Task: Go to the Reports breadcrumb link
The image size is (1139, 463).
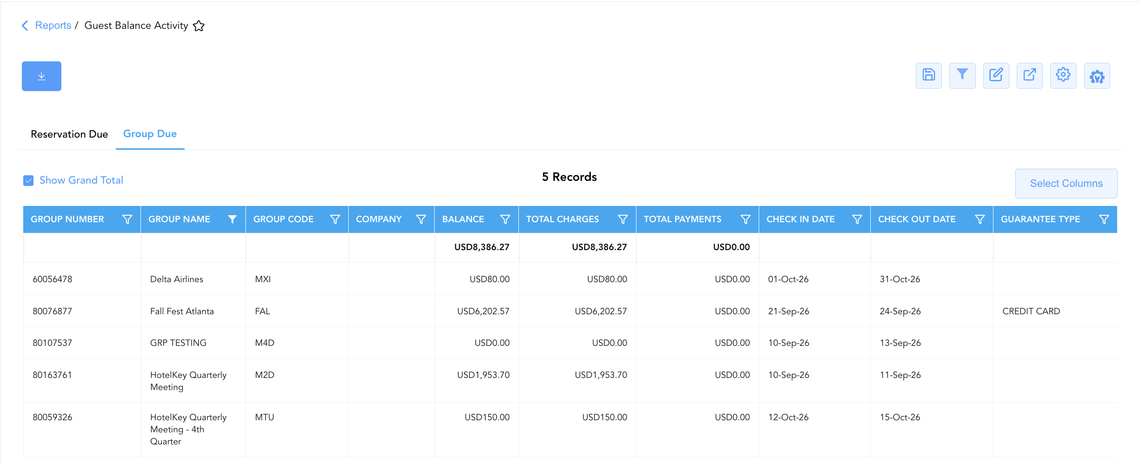Action: click(53, 26)
